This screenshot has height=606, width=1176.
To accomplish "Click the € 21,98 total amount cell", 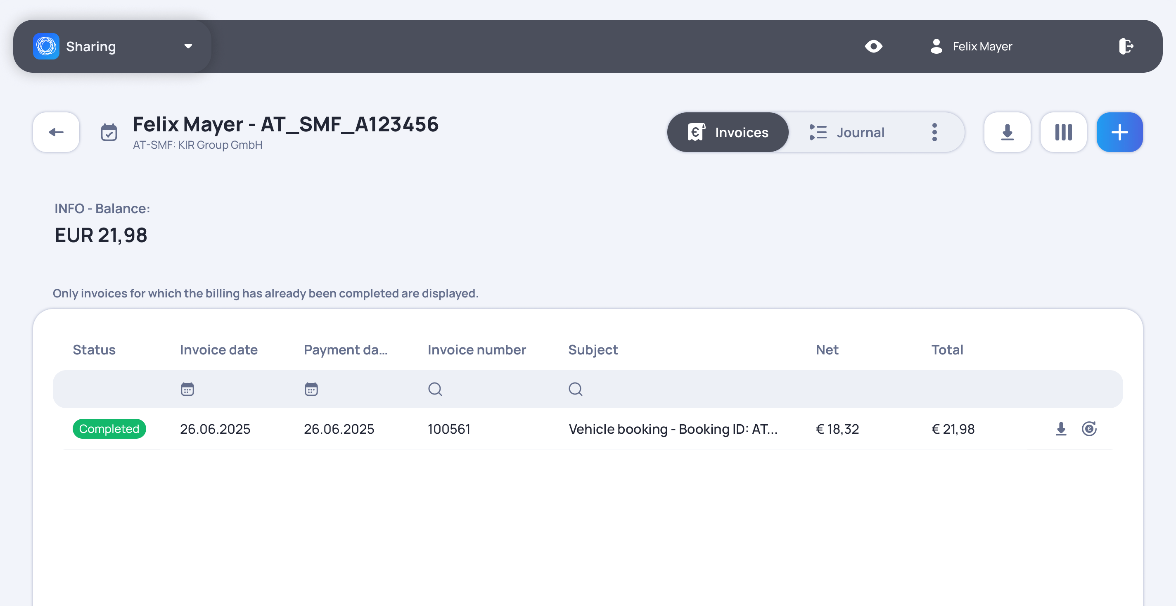I will point(953,429).
